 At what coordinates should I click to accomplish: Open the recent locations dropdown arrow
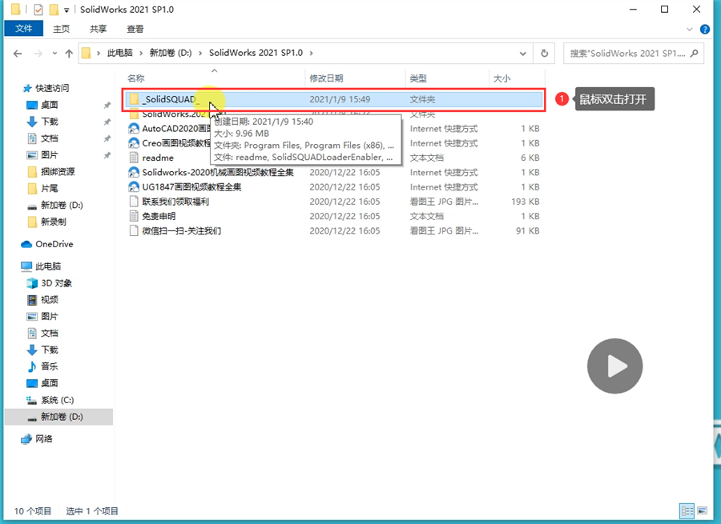click(54, 54)
